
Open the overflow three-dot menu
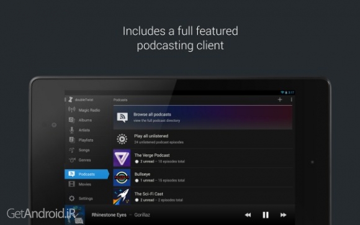pyautogui.click(x=291, y=99)
